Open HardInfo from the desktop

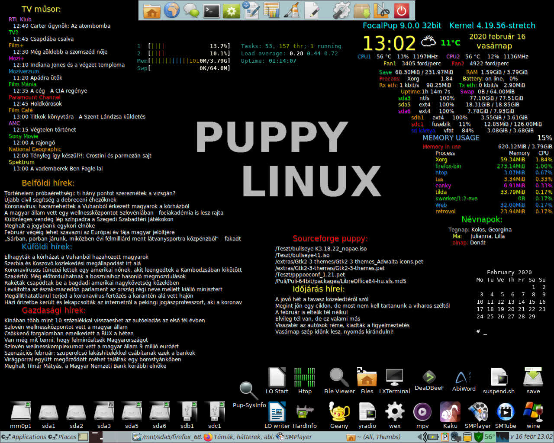point(305,416)
